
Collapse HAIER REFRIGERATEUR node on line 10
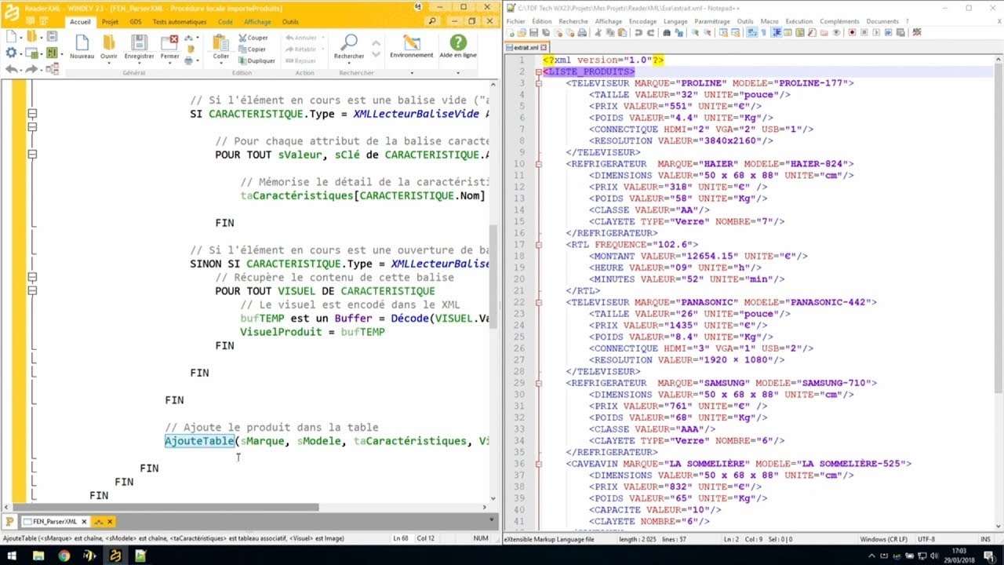click(538, 164)
